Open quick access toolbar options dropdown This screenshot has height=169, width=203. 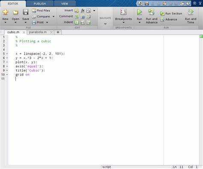click(x=194, y=3)
